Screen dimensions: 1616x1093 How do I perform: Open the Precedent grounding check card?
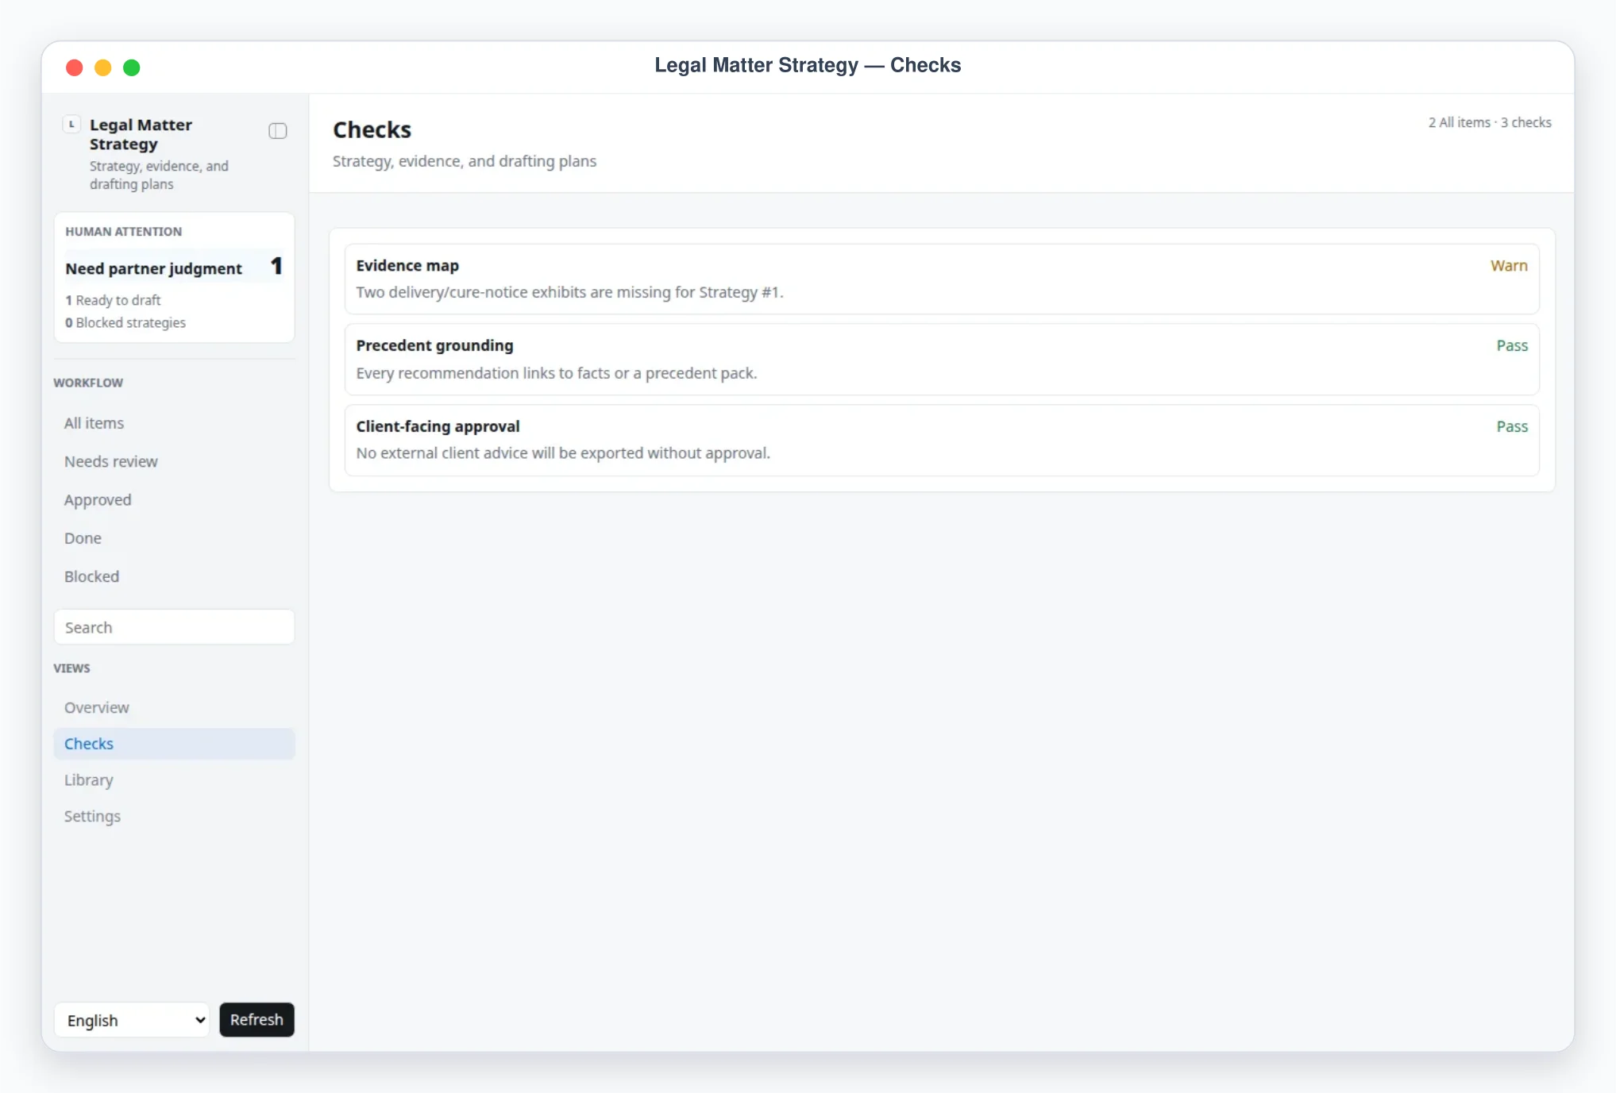click(x=942, y=360)
